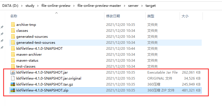Viewport: 222px width, 106px height.
Task: Expand the chevron after file-online-preview-master
Action: point(125,6)
